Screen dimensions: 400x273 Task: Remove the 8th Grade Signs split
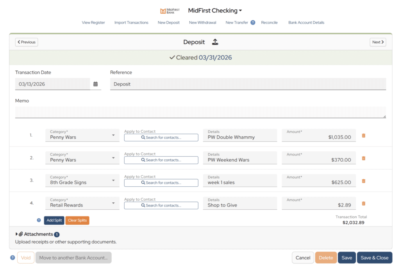click(364, 181)
